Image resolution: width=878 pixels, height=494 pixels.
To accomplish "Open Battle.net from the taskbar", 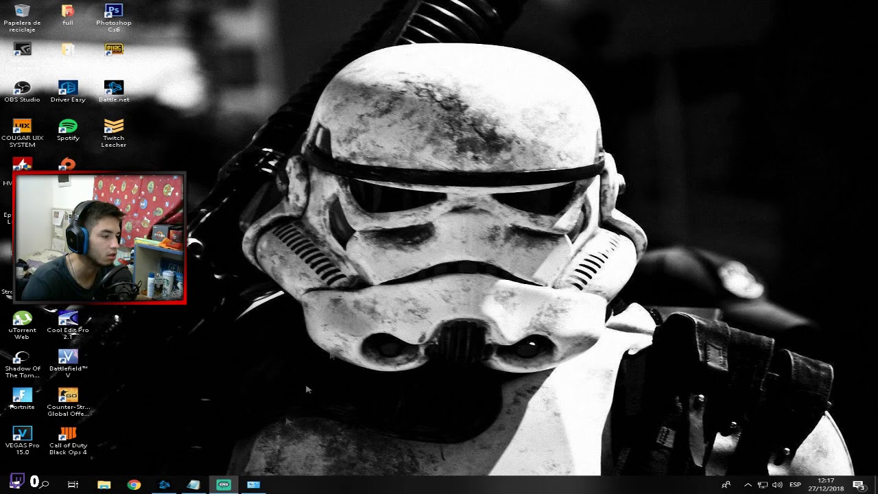I will (x=164, y=484).
